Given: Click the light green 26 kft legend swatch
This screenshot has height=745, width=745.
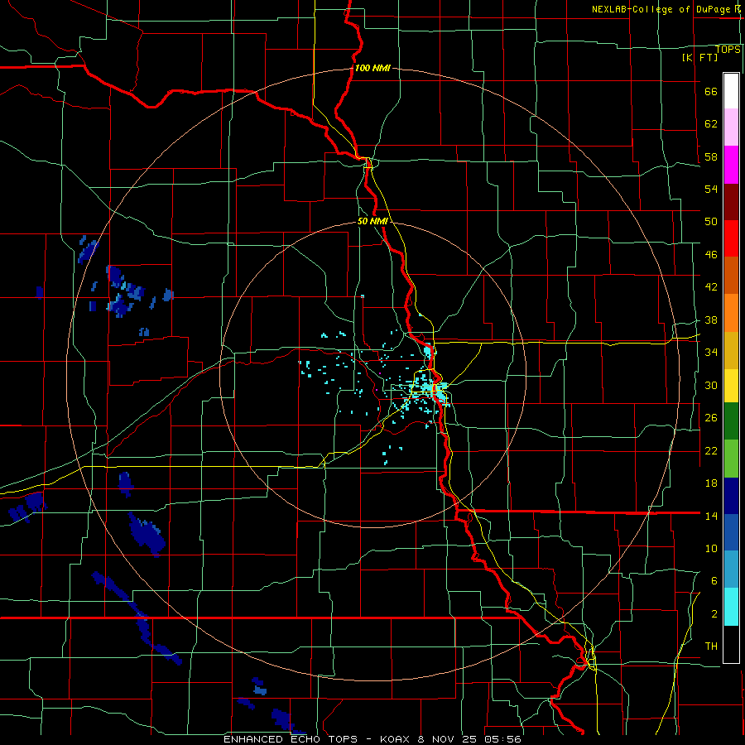Looking at the screenshot, I should (x=731, y=458).
